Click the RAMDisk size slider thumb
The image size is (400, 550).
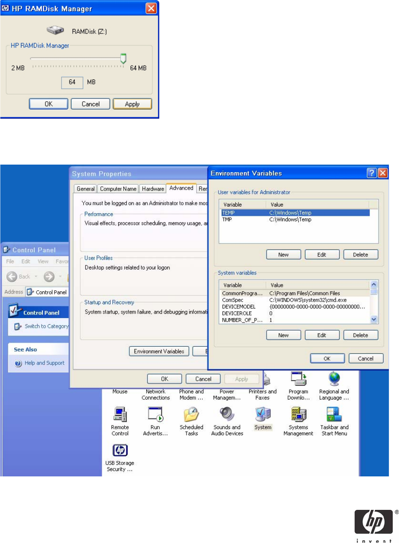click(x=124, y=58)
